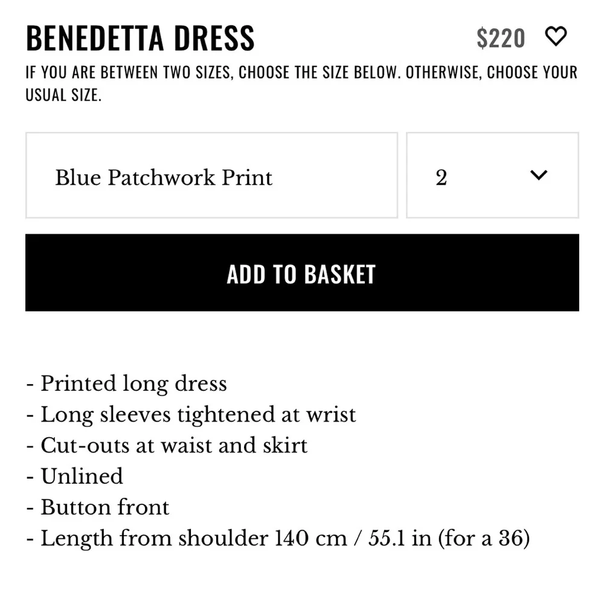Click the $220 price label
The height and width of the screenshot is (604, 604).
501,37
